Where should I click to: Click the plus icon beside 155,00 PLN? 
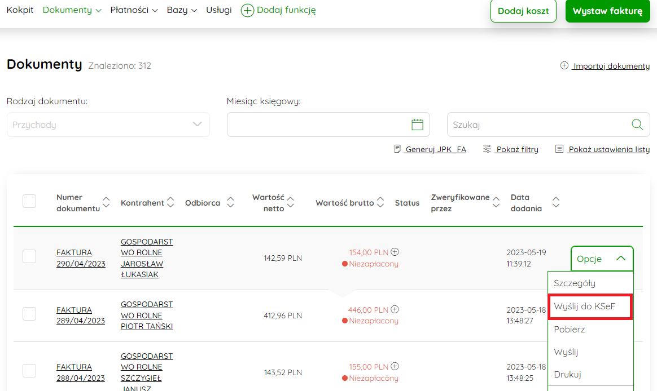click(x=395, y=366)
